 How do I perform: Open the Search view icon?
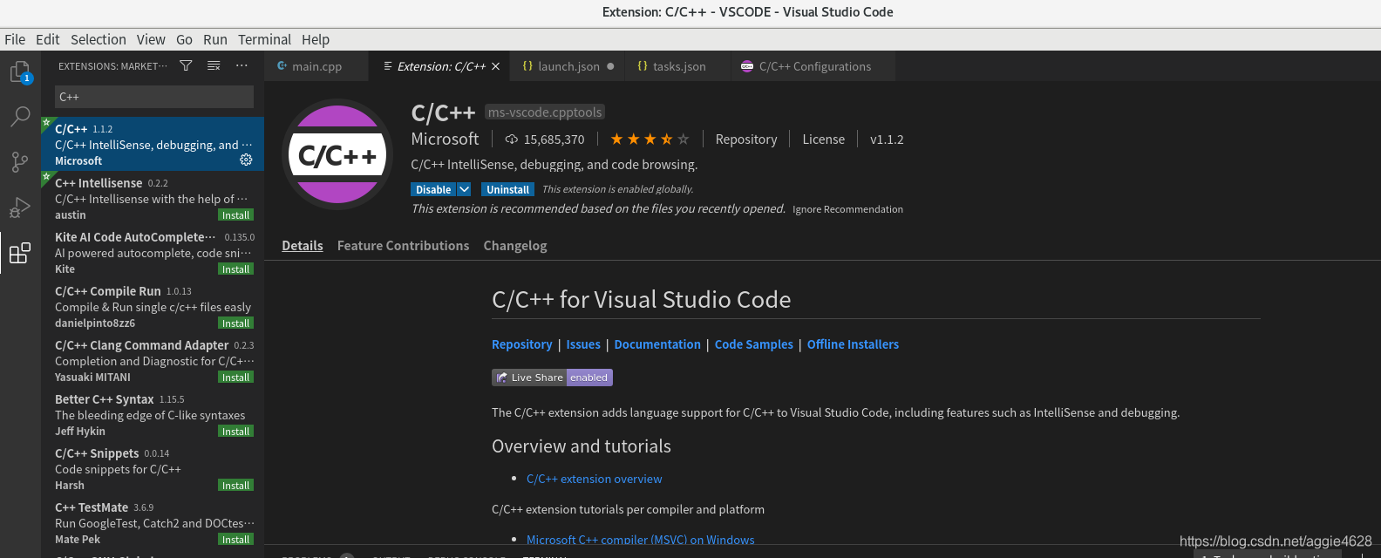point(20,117)
